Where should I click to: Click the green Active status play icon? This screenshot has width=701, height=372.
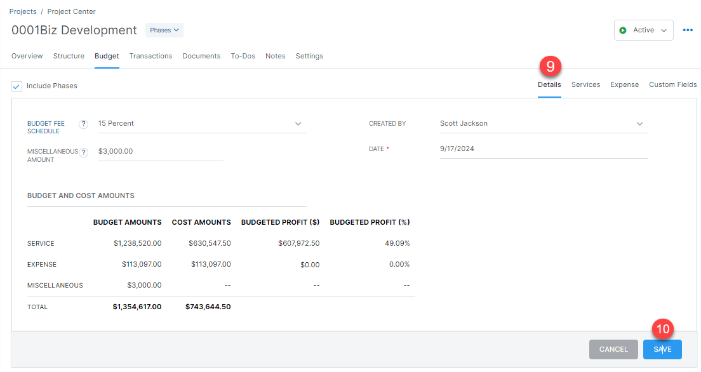click(x=623, y=30)
